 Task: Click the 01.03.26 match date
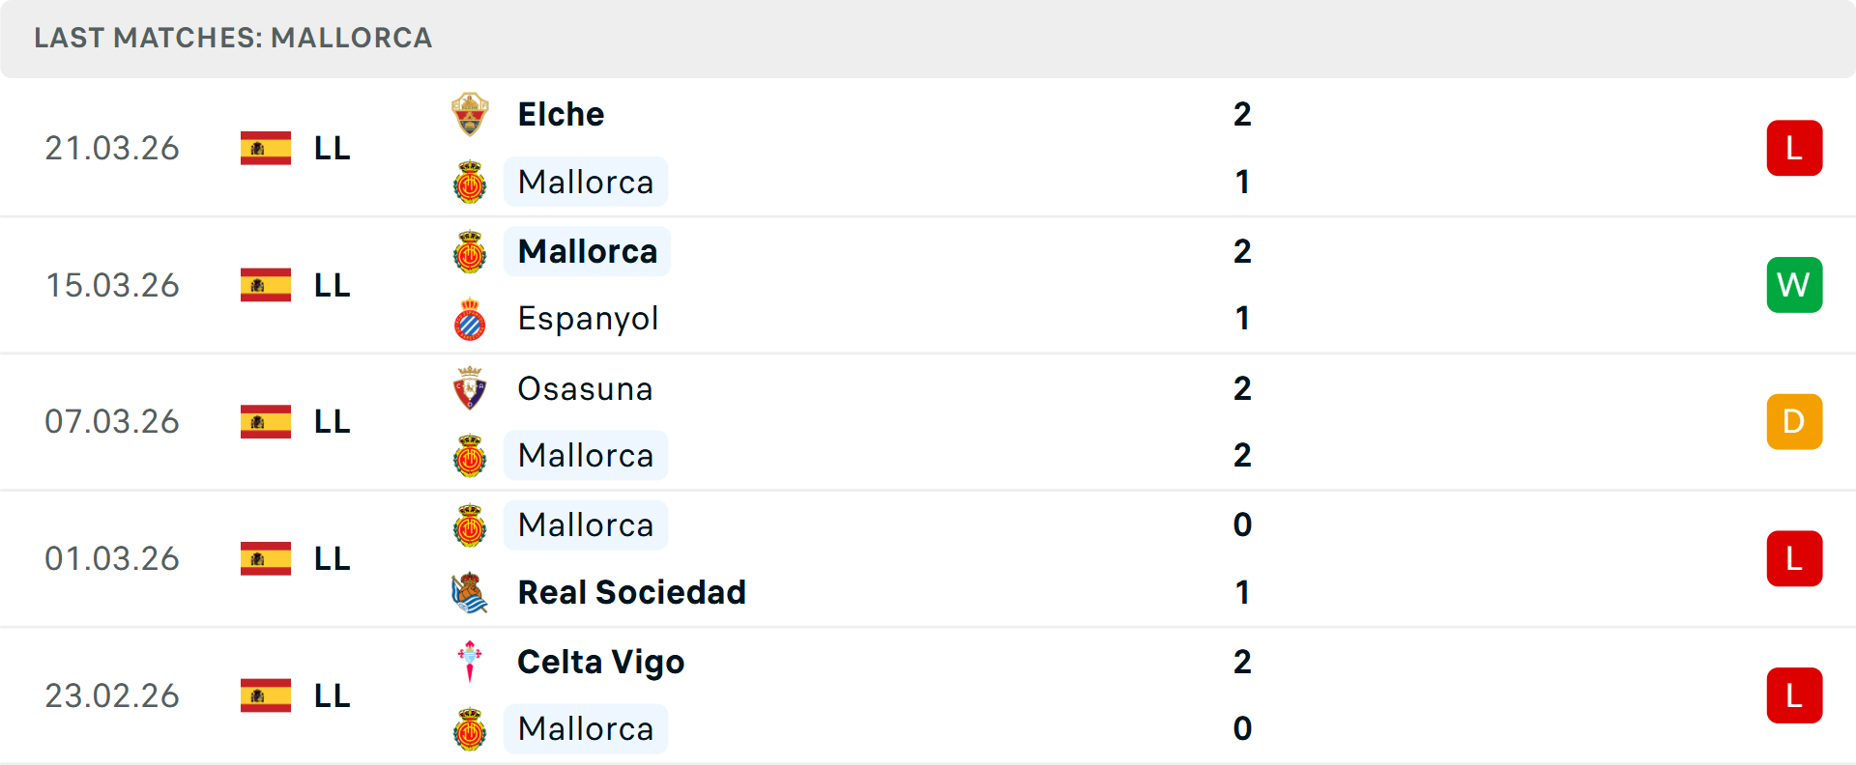tap(112, 559)
